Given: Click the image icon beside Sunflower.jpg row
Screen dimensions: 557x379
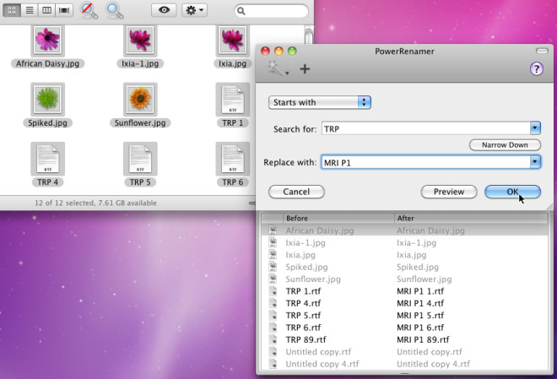Looking at the screenshot, I should point(273,279).
